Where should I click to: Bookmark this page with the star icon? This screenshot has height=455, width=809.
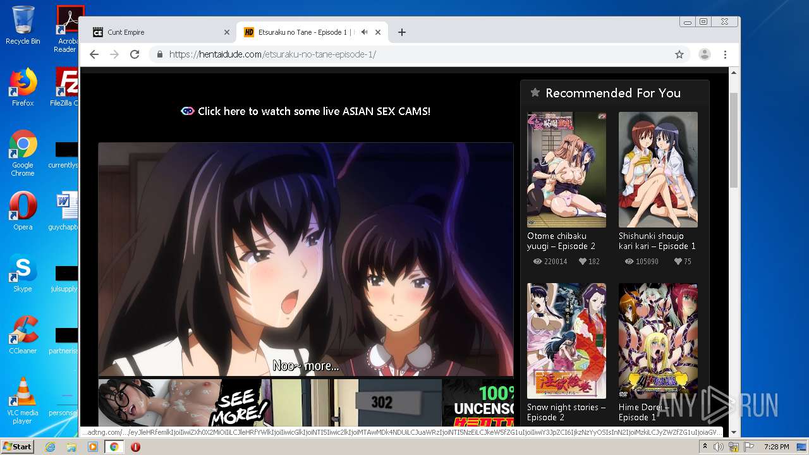tap(679, 54)
